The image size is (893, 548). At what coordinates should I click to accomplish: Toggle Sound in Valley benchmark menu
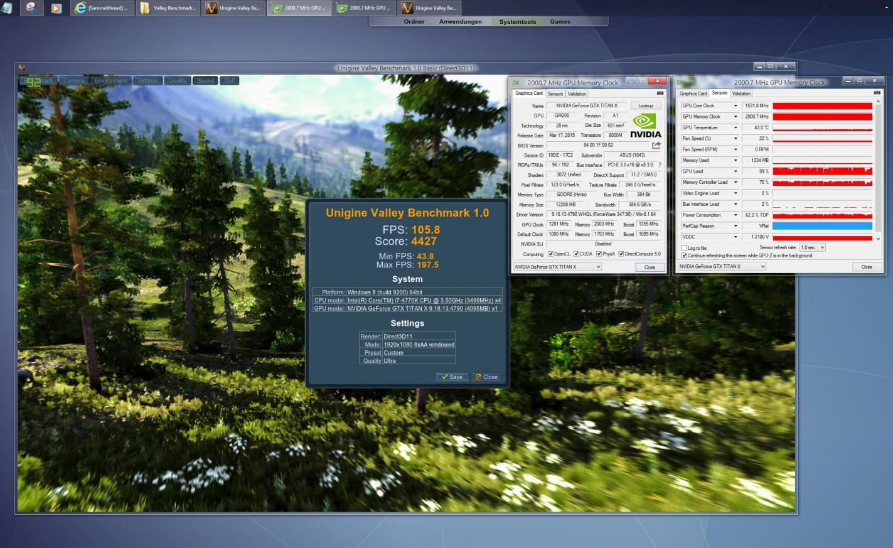[x=205, y=80]
